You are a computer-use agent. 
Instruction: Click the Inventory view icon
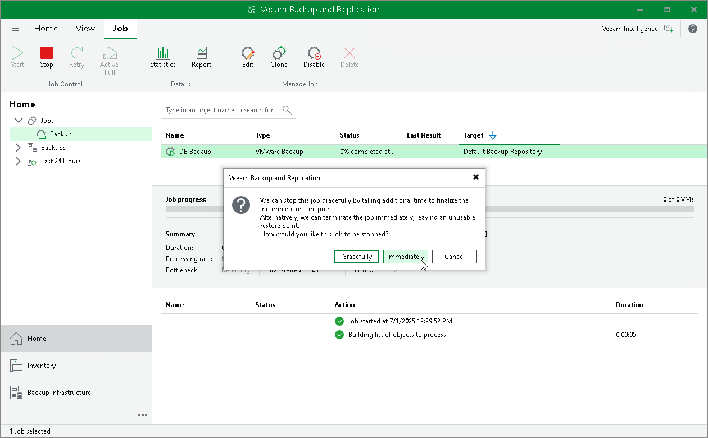tap(16, 366)
